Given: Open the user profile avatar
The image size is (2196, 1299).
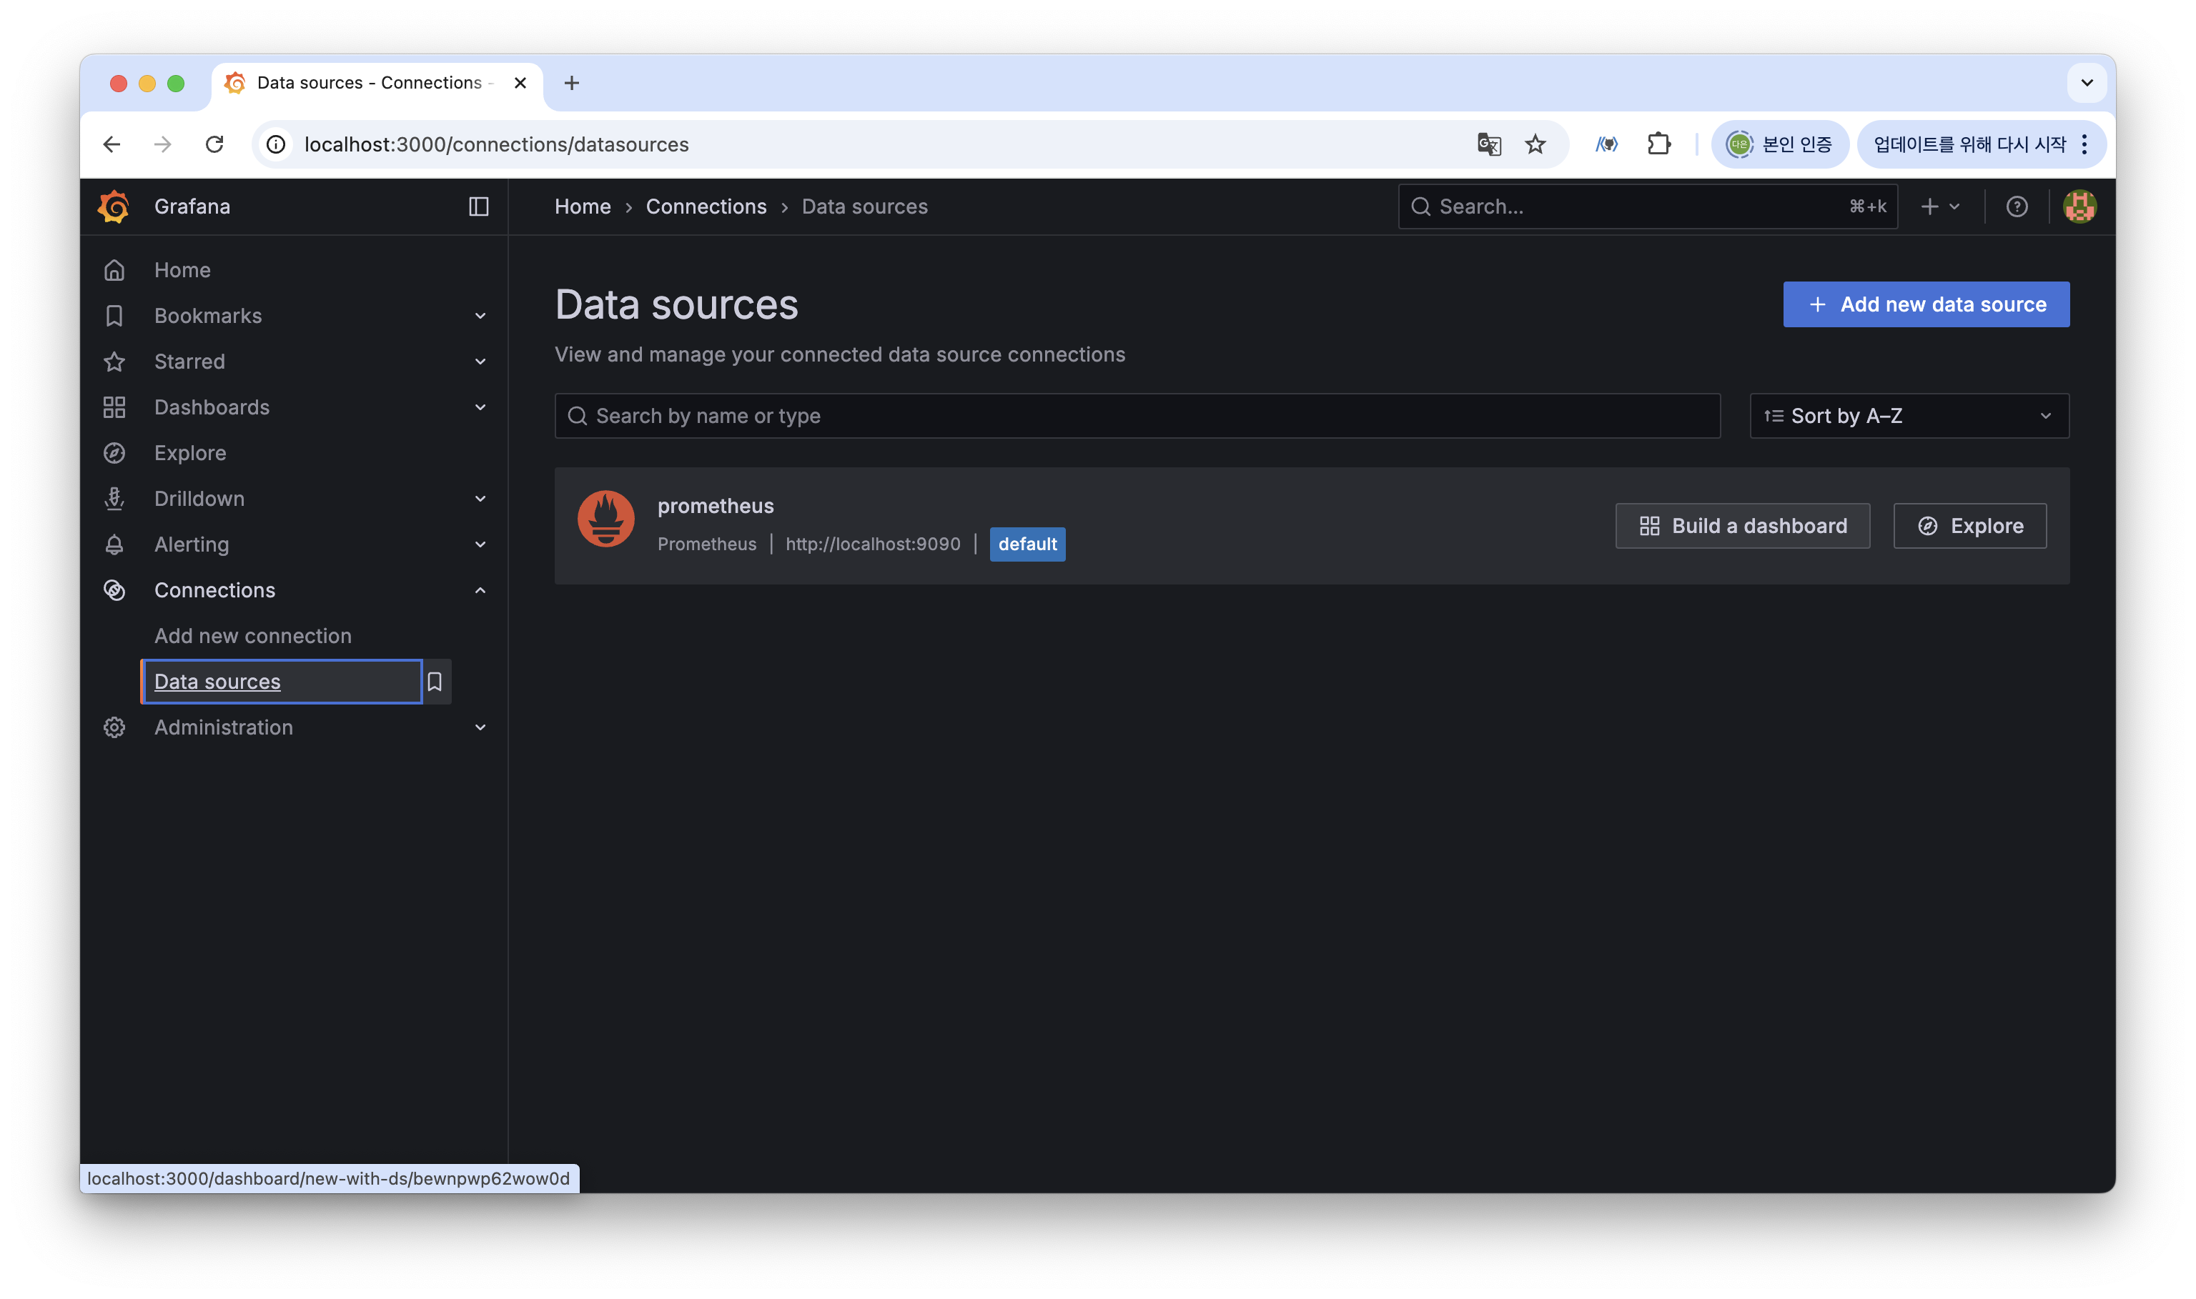Looking at the screenshot, I should (2079, 206).
